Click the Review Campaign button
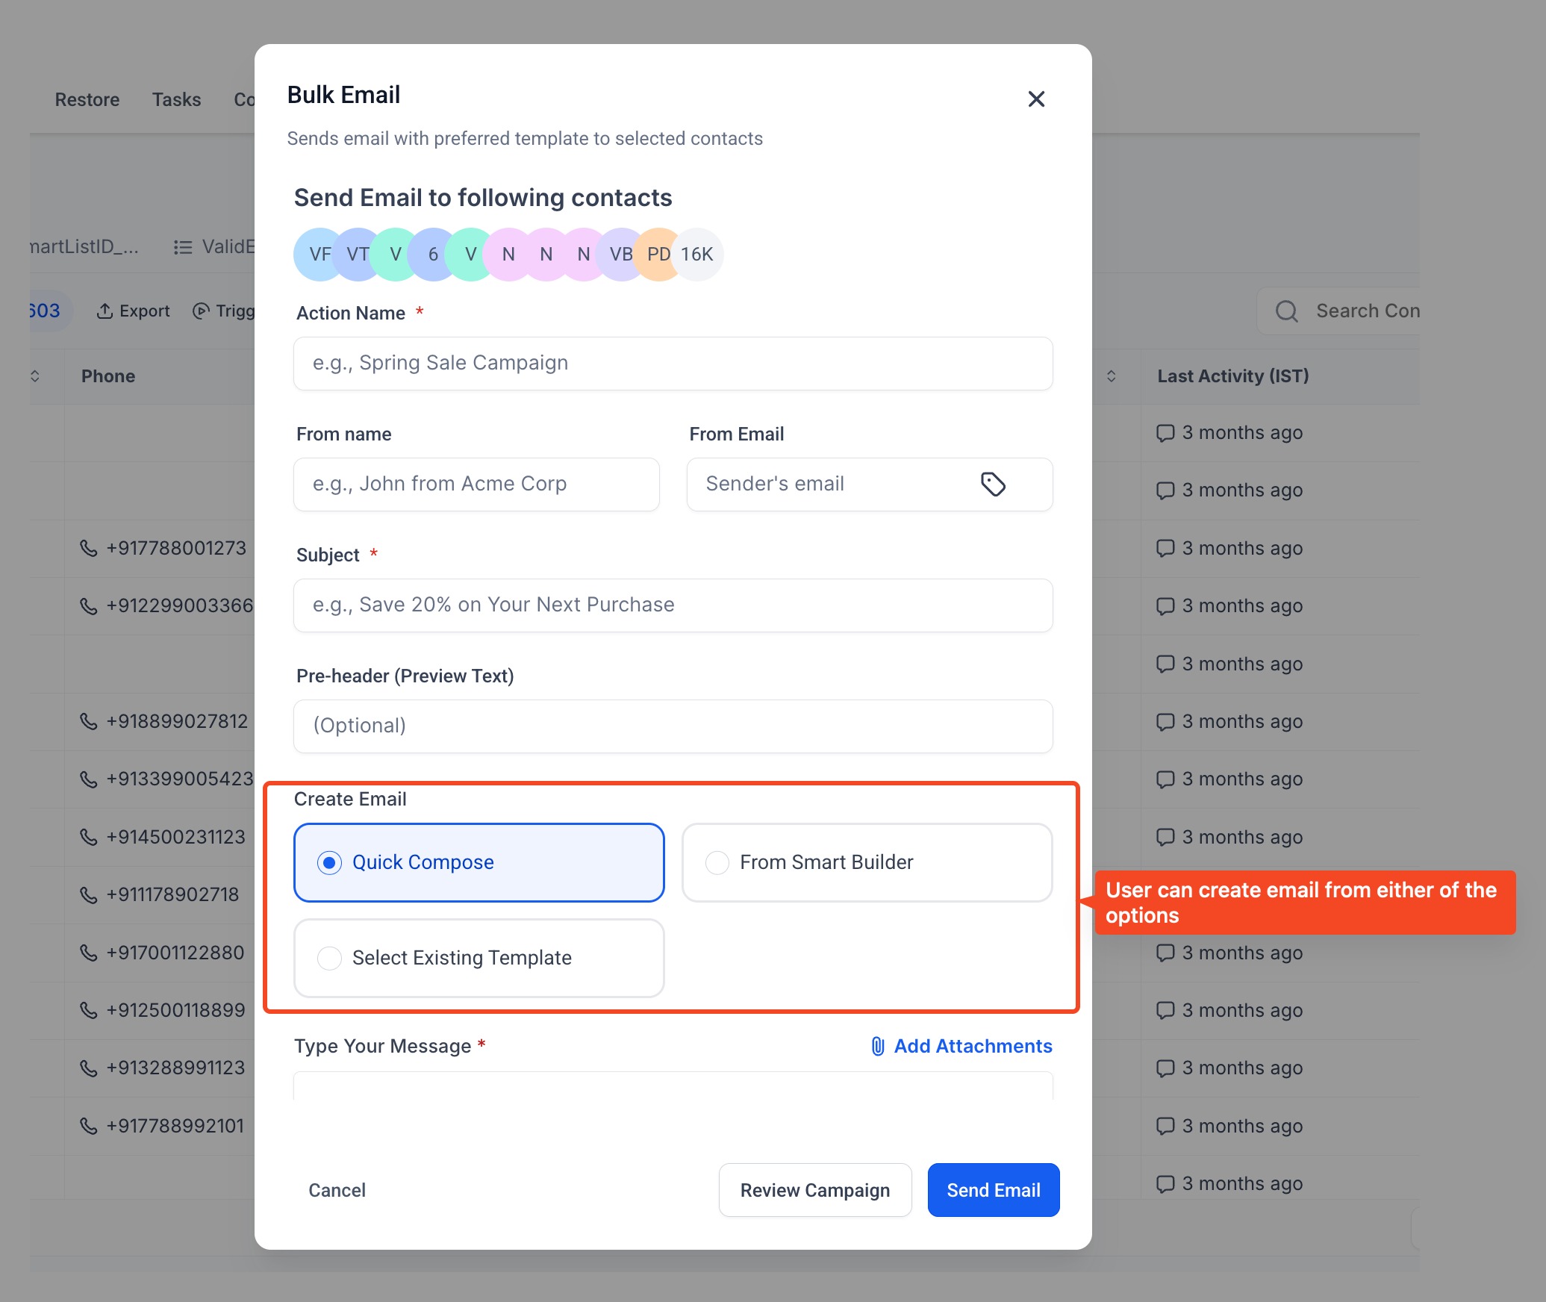Viewport: 1546px width, 1302px height. coord(814,1189)
